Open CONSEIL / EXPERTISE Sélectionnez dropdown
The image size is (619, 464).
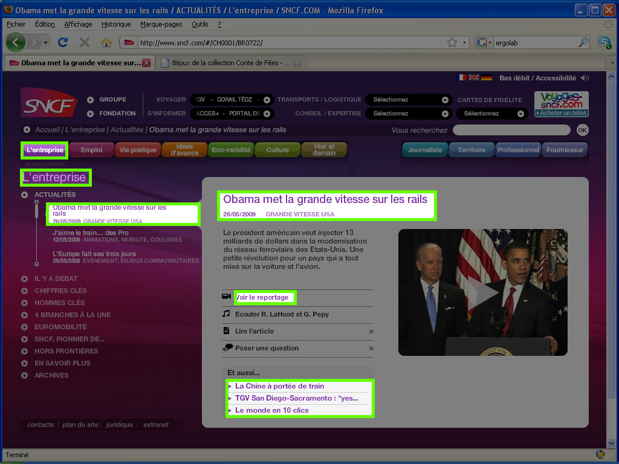pos(409,114)
